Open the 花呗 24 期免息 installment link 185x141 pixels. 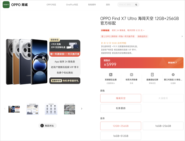point(128,30)
